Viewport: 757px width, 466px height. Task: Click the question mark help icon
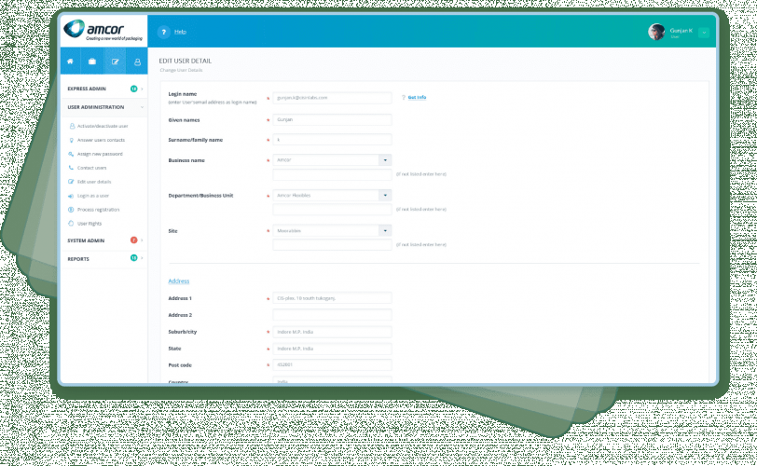click(164, 32)
